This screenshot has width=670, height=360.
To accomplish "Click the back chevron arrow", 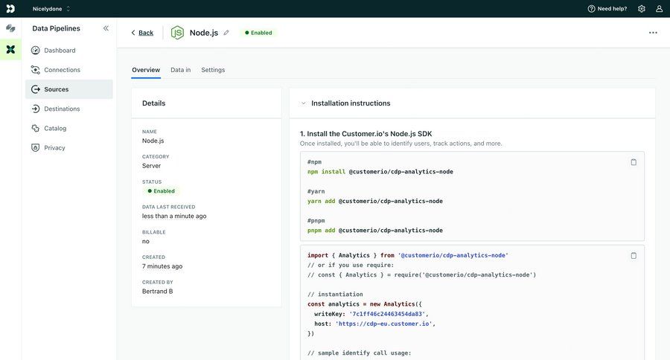I will (x=133, y=33).
